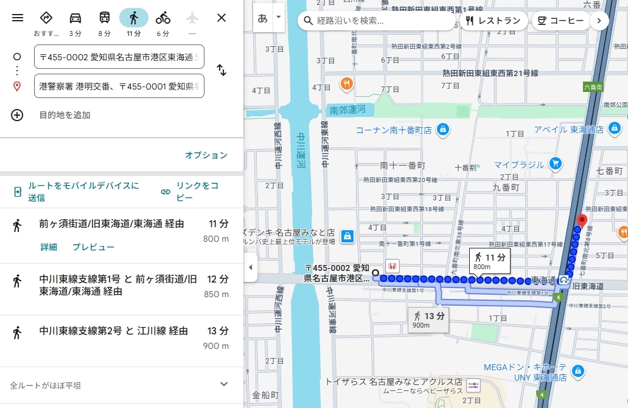
Task: Swap origin and destination
Action: [x=222, y=70]
